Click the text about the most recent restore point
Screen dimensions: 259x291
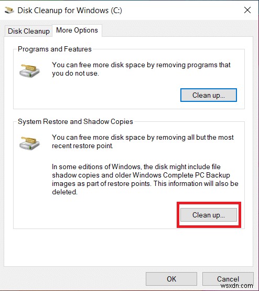pos(143,141)
